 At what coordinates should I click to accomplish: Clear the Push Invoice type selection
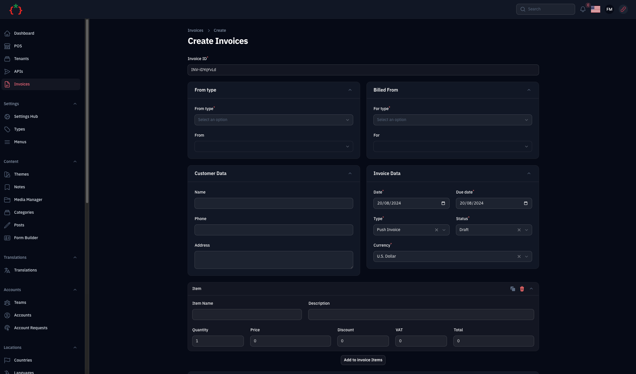click(436, 230)
